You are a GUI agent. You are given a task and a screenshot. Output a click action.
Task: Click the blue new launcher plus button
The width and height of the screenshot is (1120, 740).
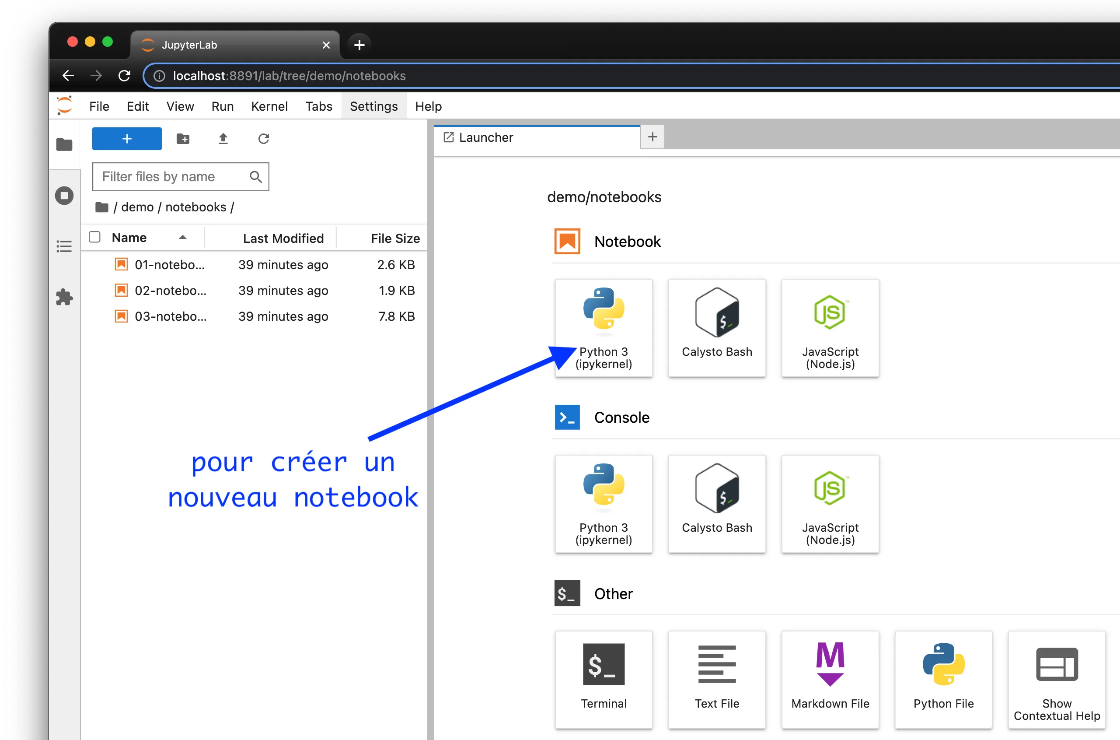tap(127, 139)
